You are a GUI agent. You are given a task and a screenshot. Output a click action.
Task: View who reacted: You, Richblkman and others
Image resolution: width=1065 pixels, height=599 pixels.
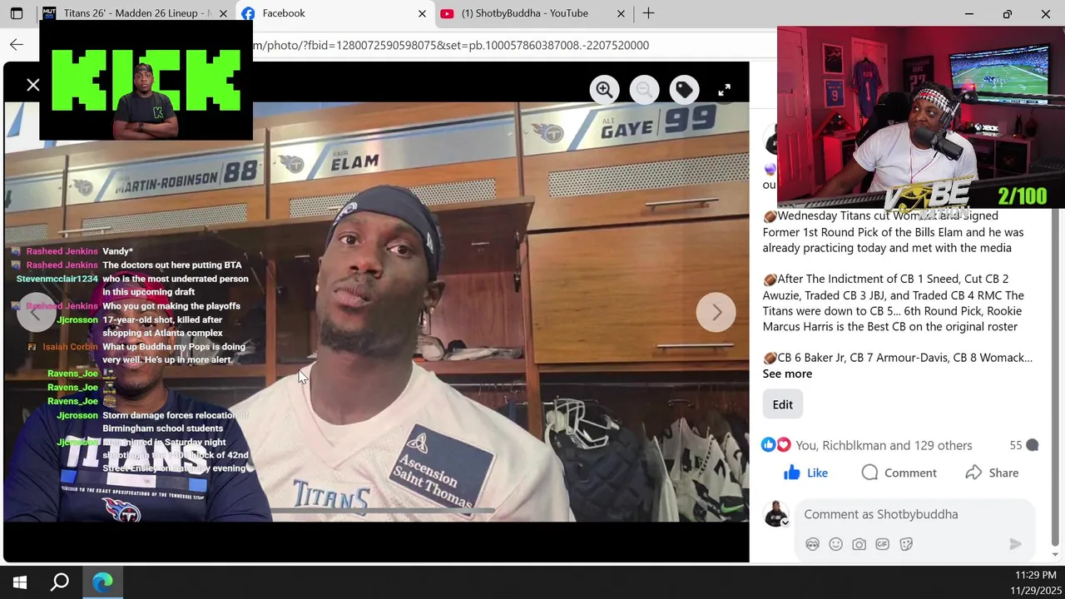click(x=884, y=445)
